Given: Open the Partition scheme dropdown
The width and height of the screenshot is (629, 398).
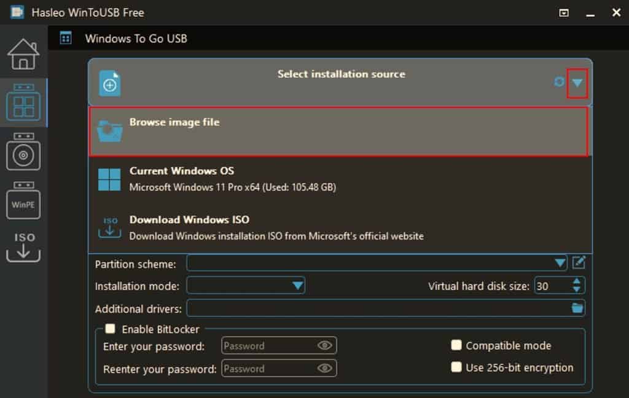Looking at the screenshot, I should pyautogui.click(x=560, y=262).
